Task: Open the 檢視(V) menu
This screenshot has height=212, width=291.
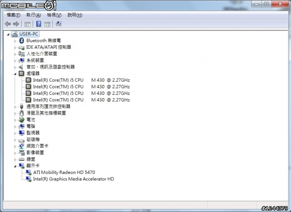Action: coord(54,15)
